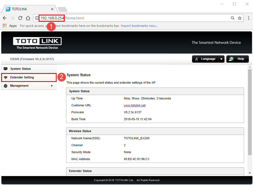Open a new tab with the blank tab button
The image size is (253, 185).
(x=62, y=9)
